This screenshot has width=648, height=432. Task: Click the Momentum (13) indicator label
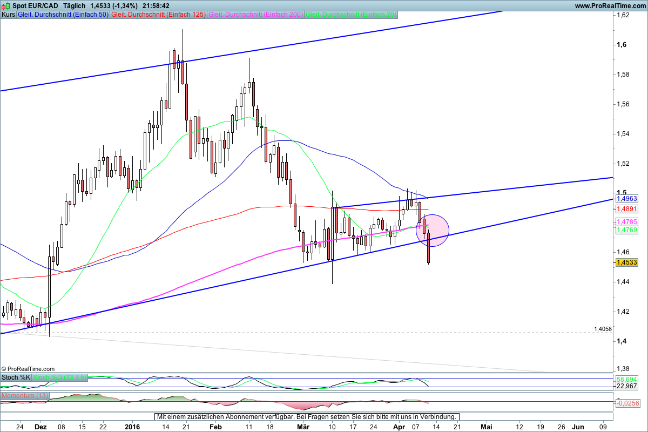(x=25, y=396)
